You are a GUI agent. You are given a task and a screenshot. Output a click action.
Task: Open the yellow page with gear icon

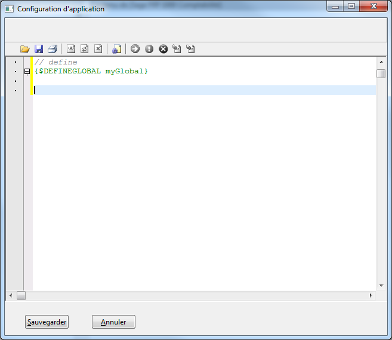click(116, 49)
